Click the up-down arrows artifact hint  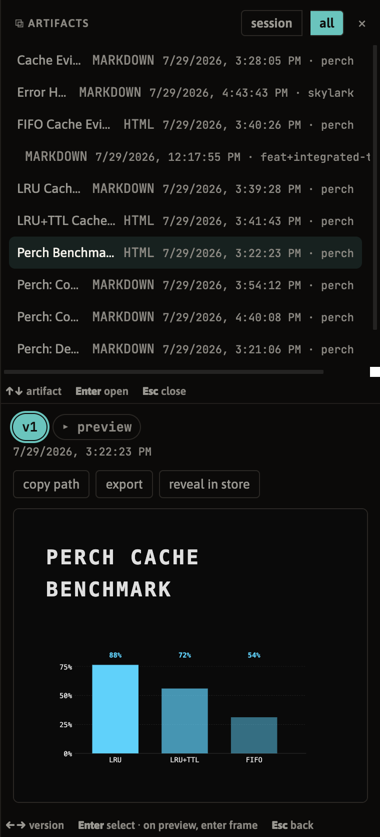point(33,391)
